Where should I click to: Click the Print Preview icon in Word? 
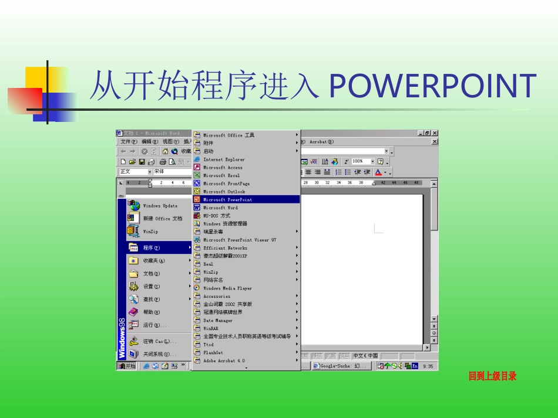pos(172,162)
